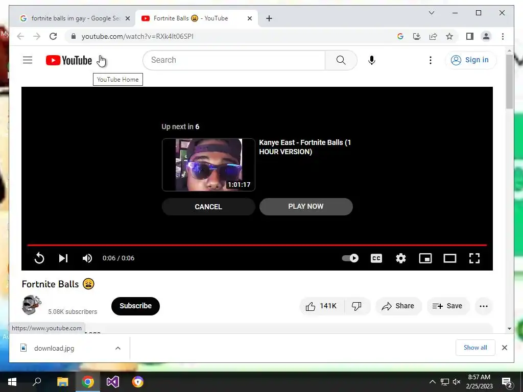Viewport: 523px width, 392px height.
Task: Expand download.jpg options chevron
Action: coord(118,348)
